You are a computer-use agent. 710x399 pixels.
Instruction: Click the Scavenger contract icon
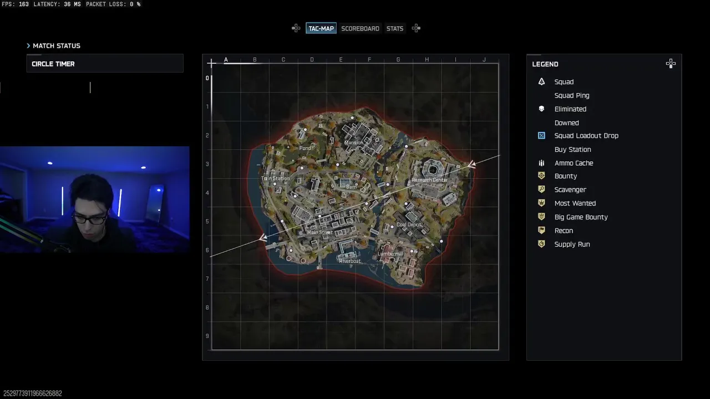[x=541, y=190]
